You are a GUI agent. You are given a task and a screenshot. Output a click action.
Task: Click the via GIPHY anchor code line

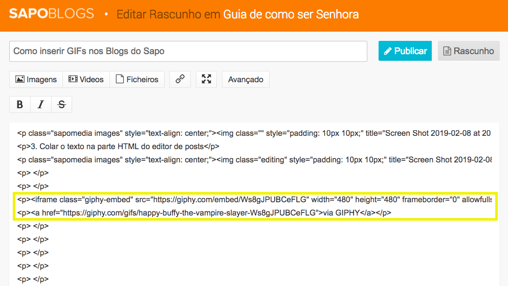(x=205, y=212)
